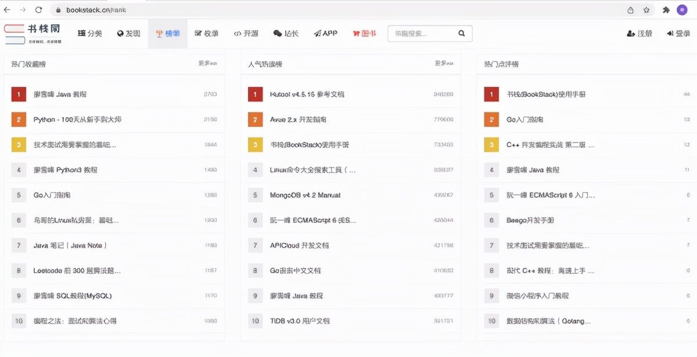Click the red icon beside 图书

[355, 34]
